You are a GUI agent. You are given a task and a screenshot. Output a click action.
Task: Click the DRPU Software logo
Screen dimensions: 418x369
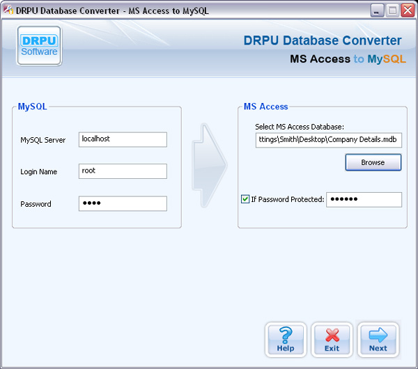[39, 46]
